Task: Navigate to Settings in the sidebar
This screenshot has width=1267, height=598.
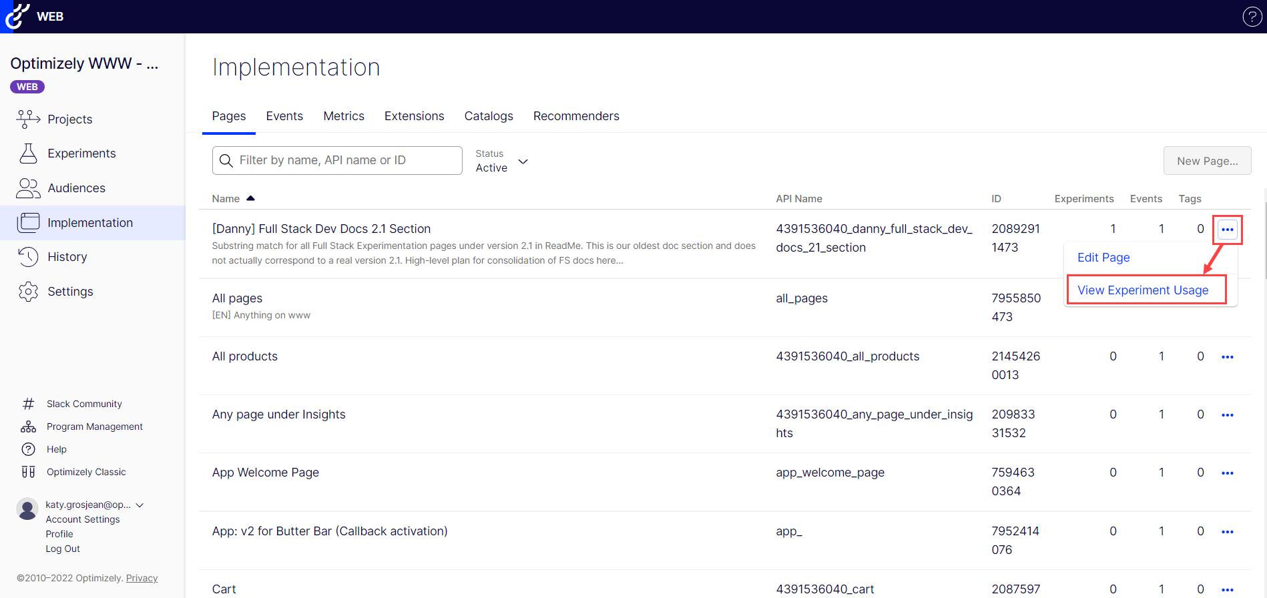Action: 70,292
